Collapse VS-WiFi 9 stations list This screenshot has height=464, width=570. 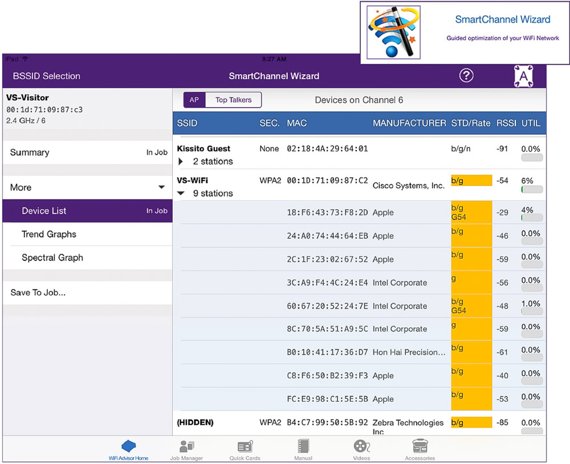pyautogui.click(x=181, y=193)
